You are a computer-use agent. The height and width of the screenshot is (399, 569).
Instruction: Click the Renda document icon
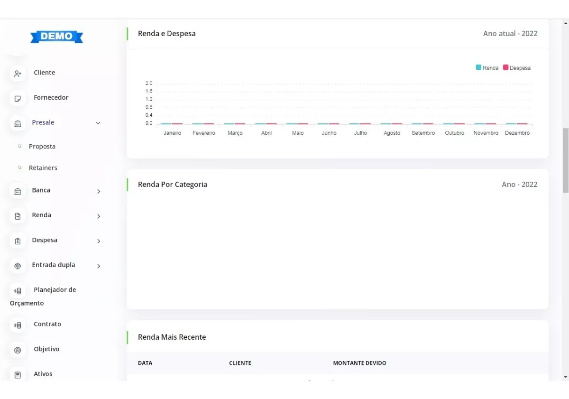pyautogui.click(x=17, y=216)
